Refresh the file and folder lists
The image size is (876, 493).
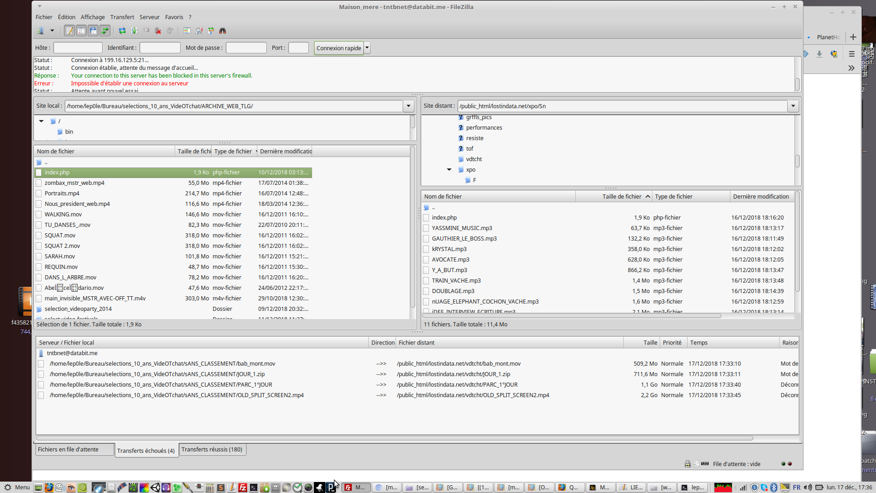point(122,31)
